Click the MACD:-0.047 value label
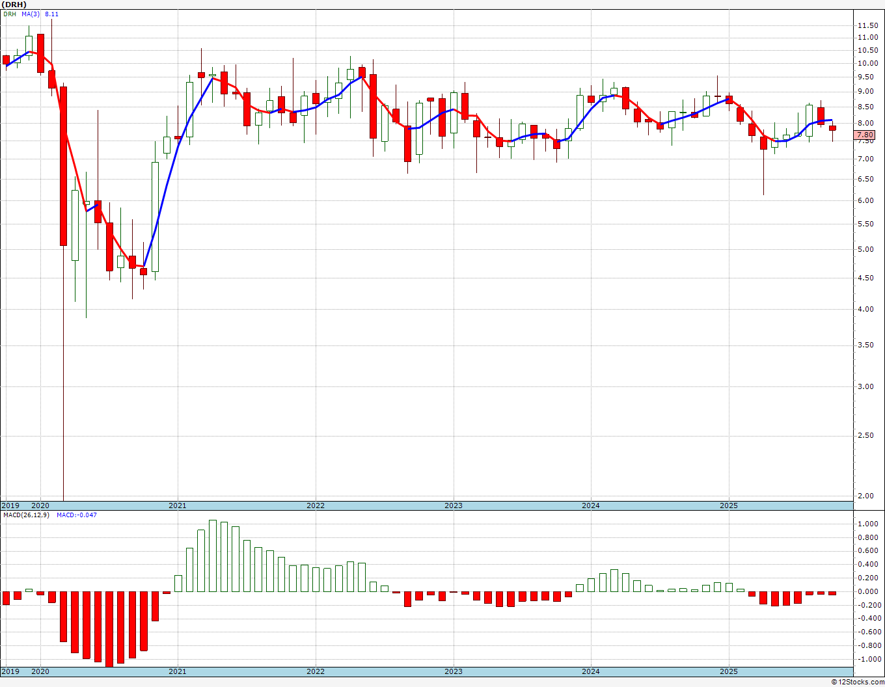Screen dimensions: 885x687 click(77, 515)
